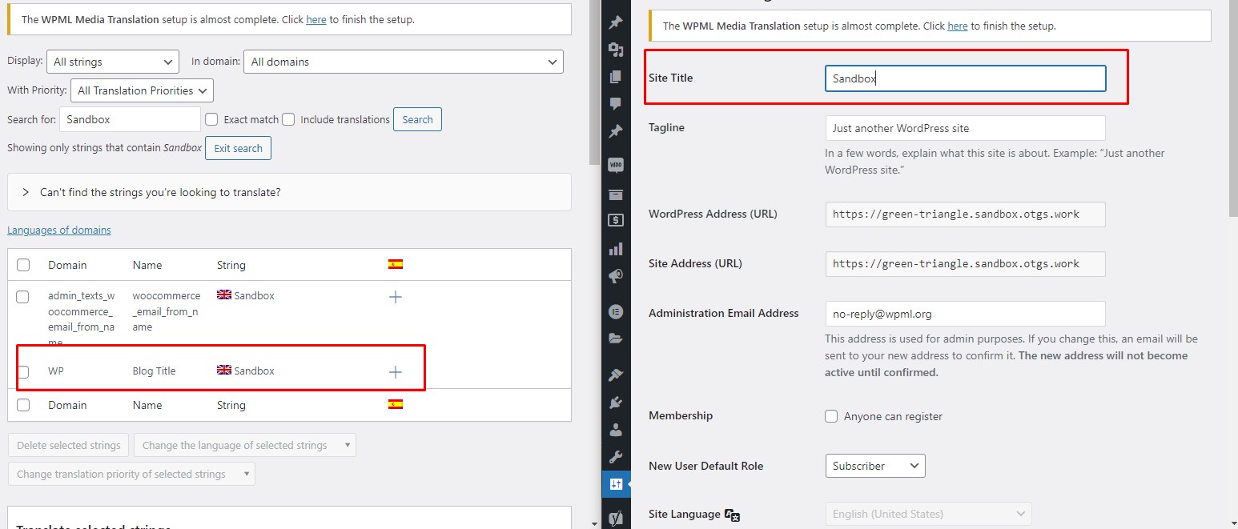Click the 'Blog Title' name cell

click(154, 371)
